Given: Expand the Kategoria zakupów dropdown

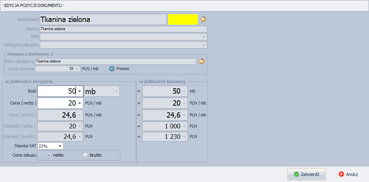Looking at the screenshot, I should (203, 45).
